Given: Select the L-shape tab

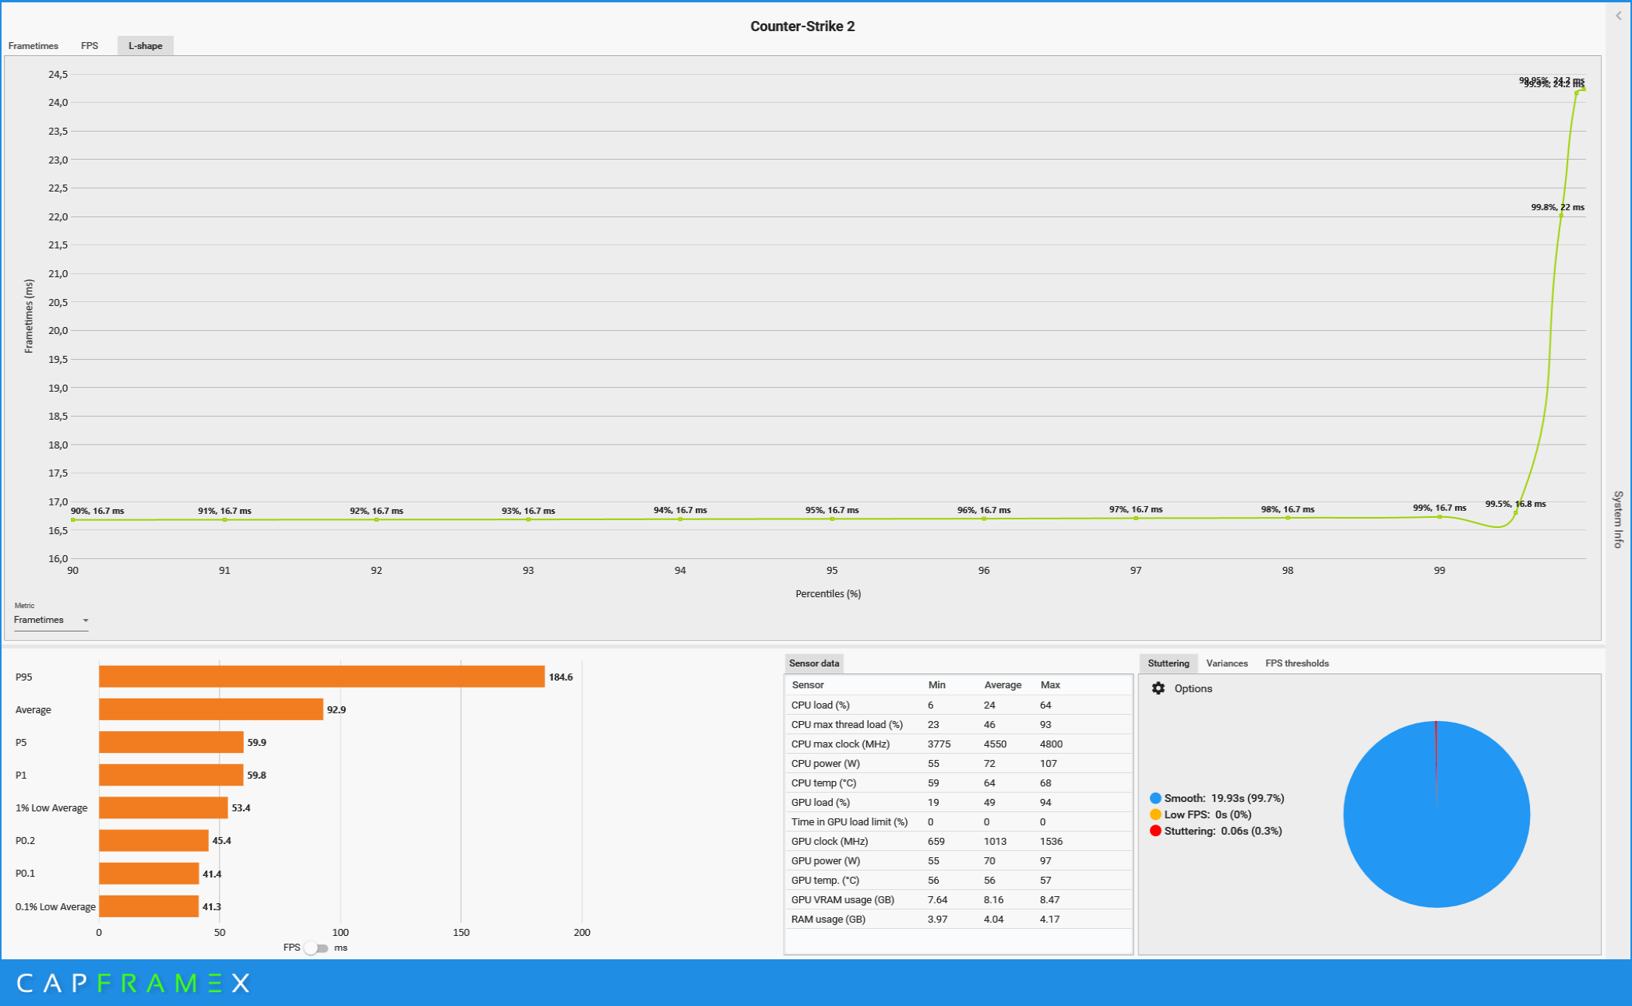Looking at the screenshot, I should coord(146,46).
